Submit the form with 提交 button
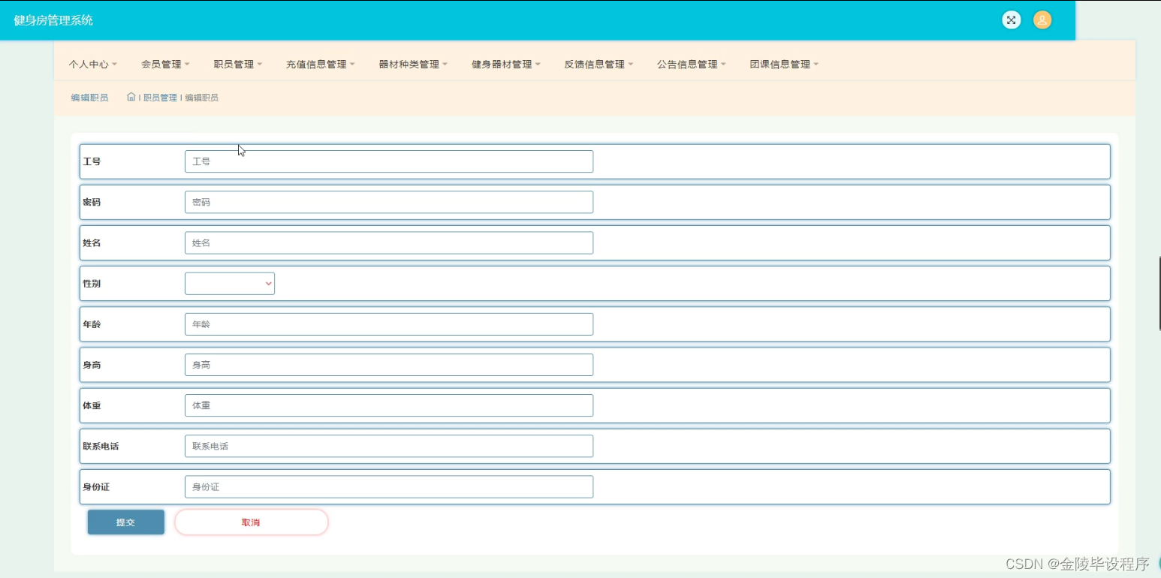 [126, 522]
